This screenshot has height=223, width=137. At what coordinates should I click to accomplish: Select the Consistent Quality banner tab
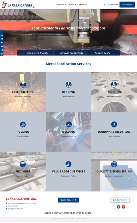pos(38,53)
